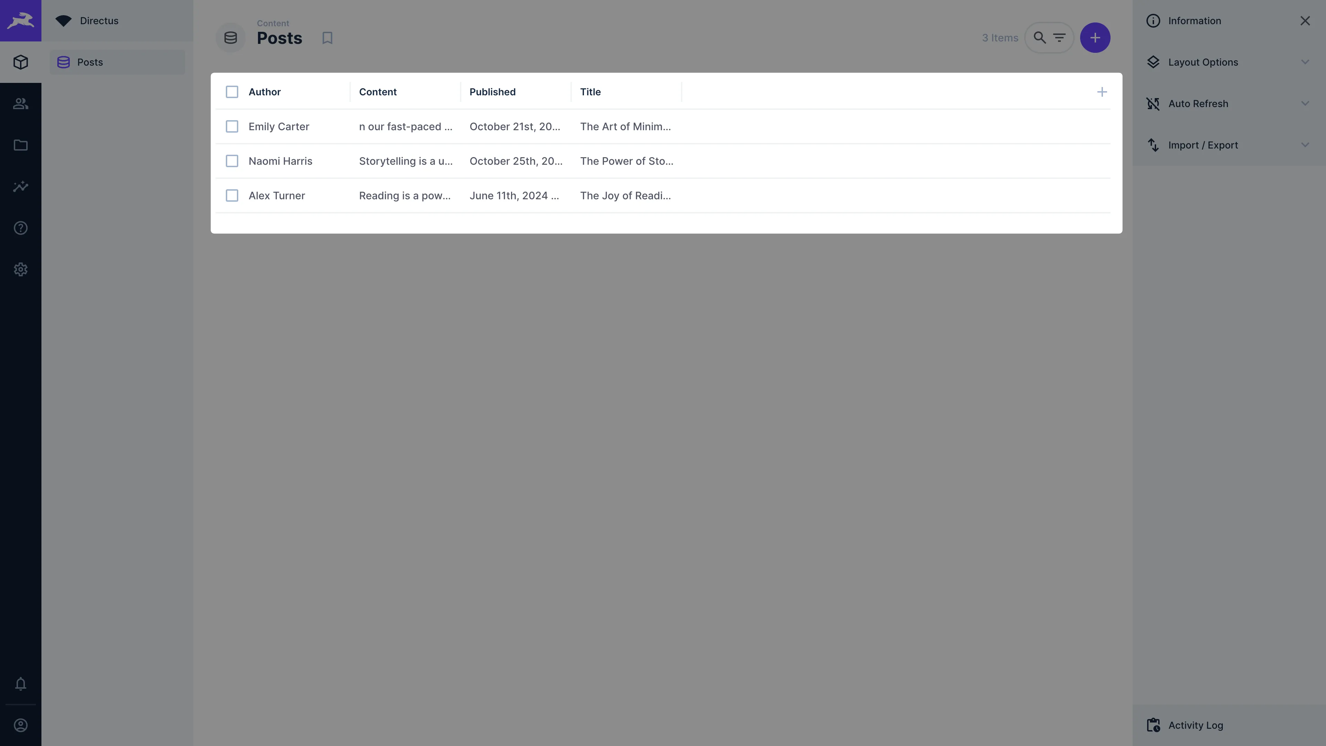The height and width of the screenshot is (746, 1326).
Task: Open notifications from the bell icon
Action: point(21,684)
